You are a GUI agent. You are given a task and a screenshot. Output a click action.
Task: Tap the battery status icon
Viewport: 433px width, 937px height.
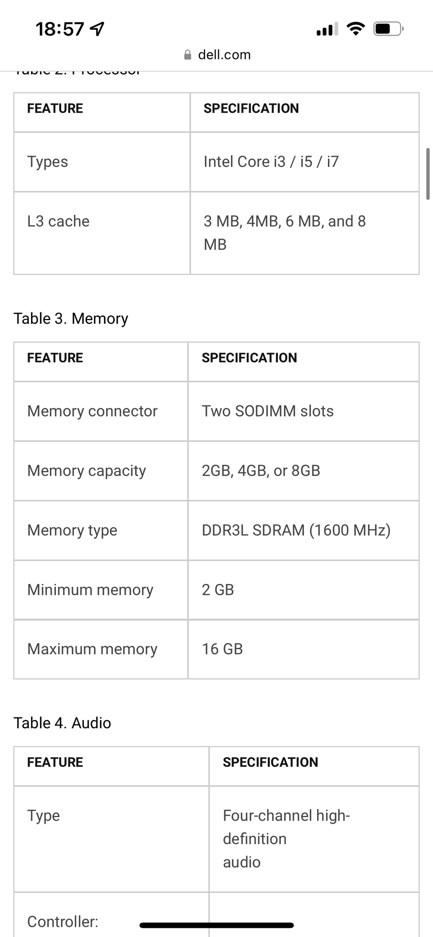tap(388, 29)
